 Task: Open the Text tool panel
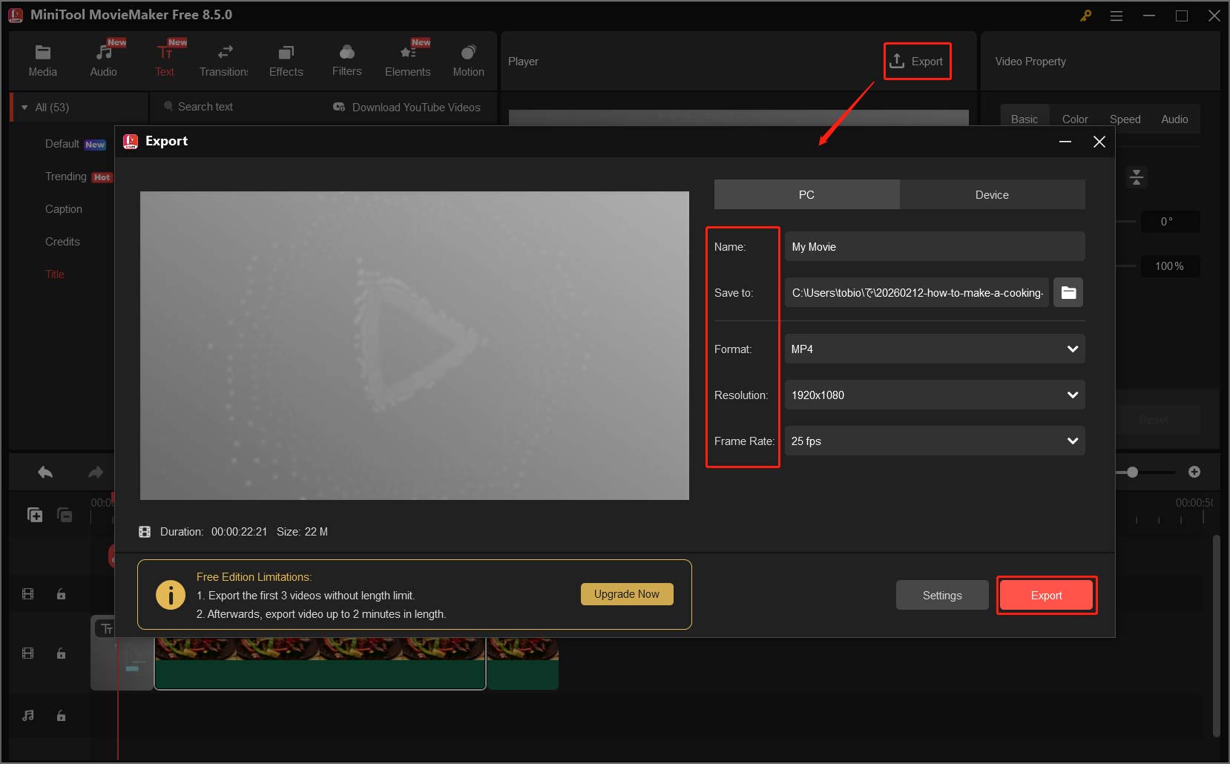coord(165,59)
